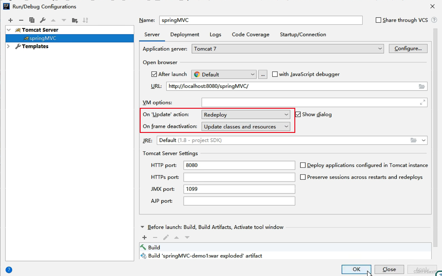Open dialog help question mark
The height and width of the screenshot is (276, 442).
coord(9,270)
